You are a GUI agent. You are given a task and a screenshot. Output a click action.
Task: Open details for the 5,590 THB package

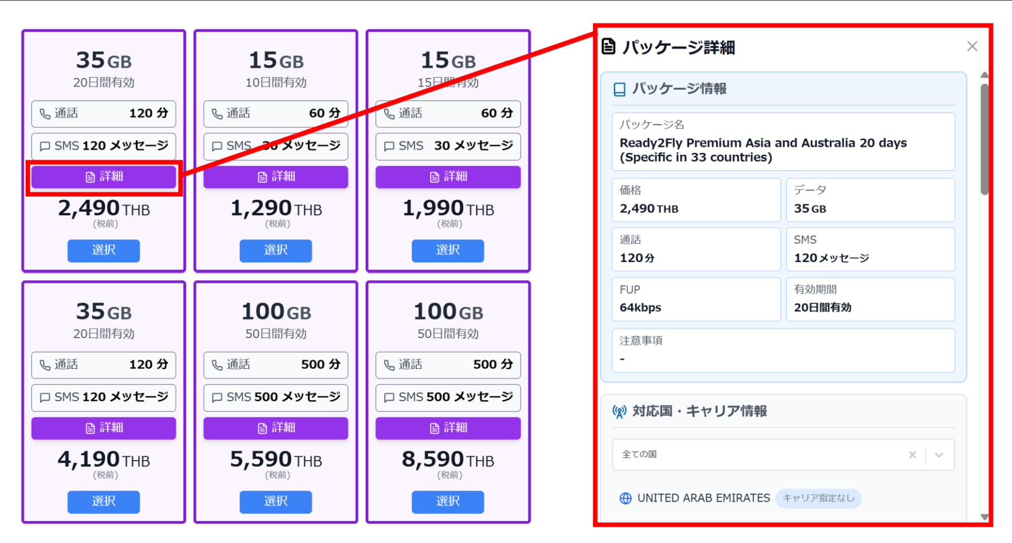click(x=276, y=428)
